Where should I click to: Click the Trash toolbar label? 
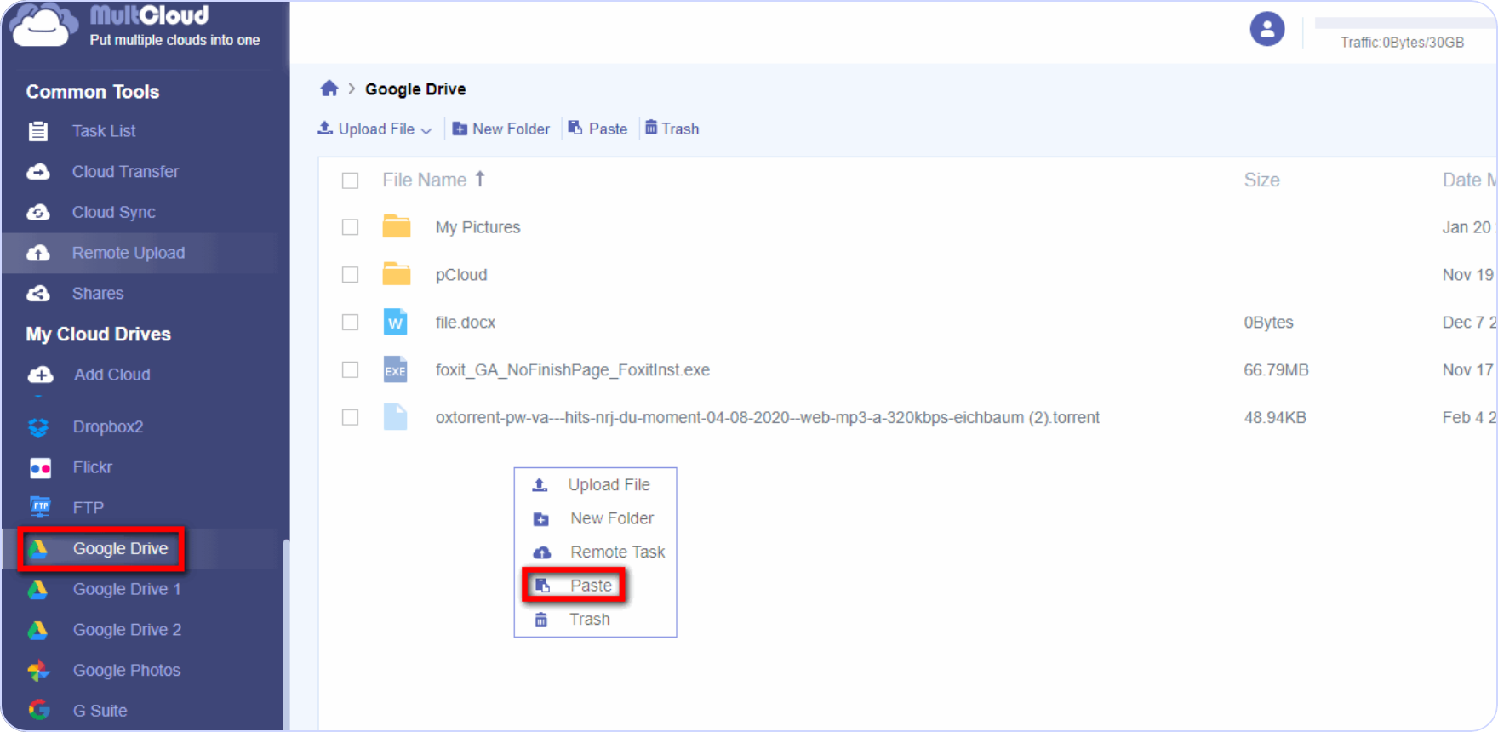click(681, 129)
